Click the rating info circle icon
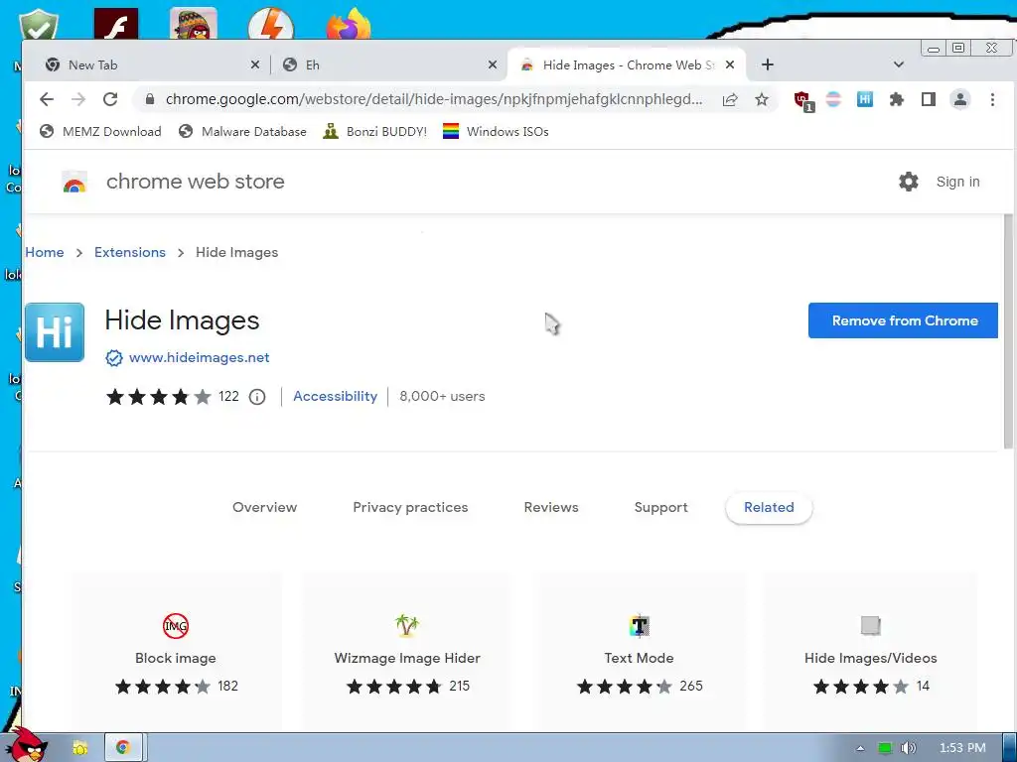Viewport: 1017px width, 762px height. (x=257, y=397)
